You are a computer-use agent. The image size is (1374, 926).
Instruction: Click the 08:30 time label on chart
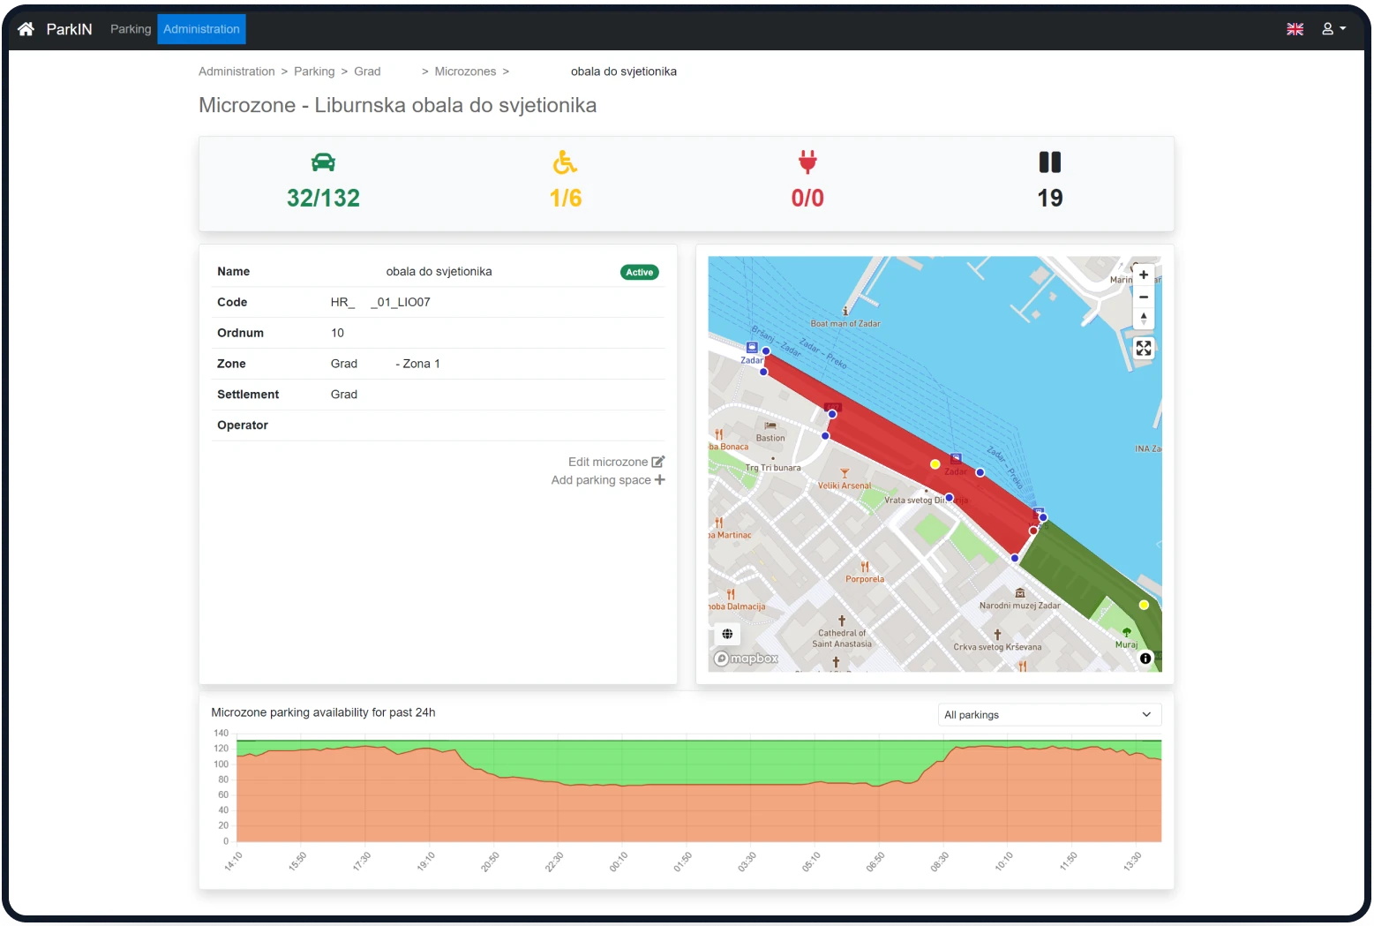939,862
